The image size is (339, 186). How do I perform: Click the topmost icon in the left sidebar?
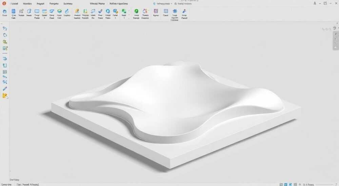pyautogui.click(x=5, y=28)
